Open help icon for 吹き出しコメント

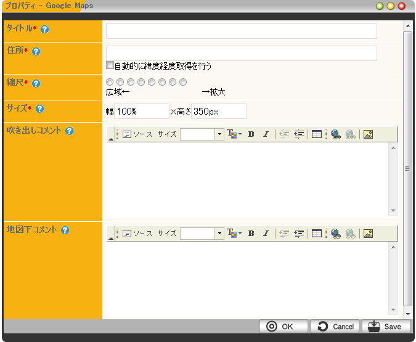pyautogui.click(x=69, y=131)
